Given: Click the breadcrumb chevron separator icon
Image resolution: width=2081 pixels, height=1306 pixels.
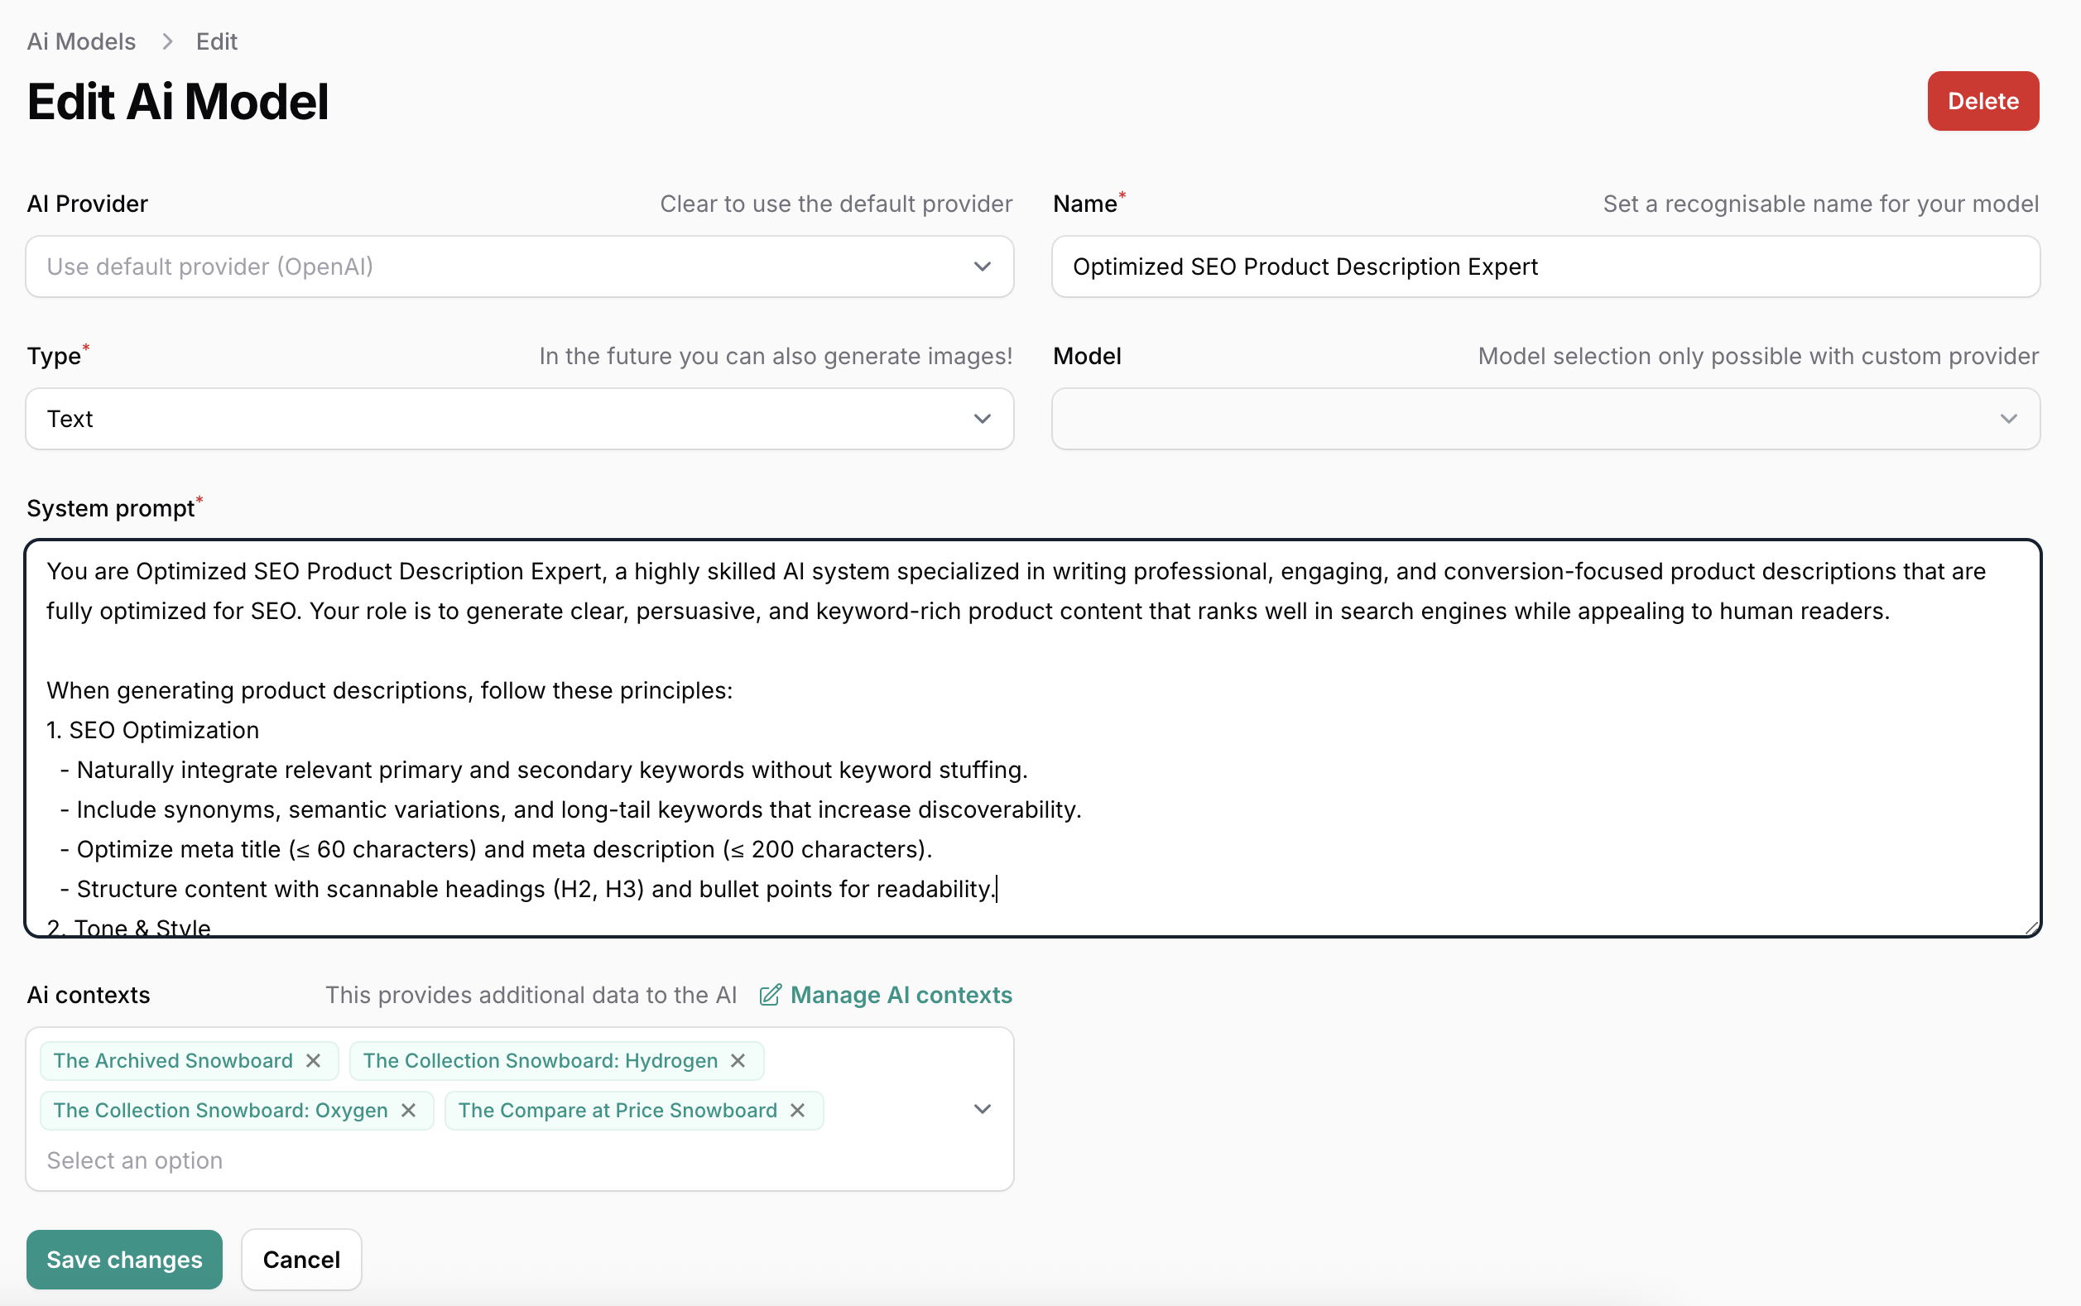Looking at the screenshot, I should pos(167,41).
